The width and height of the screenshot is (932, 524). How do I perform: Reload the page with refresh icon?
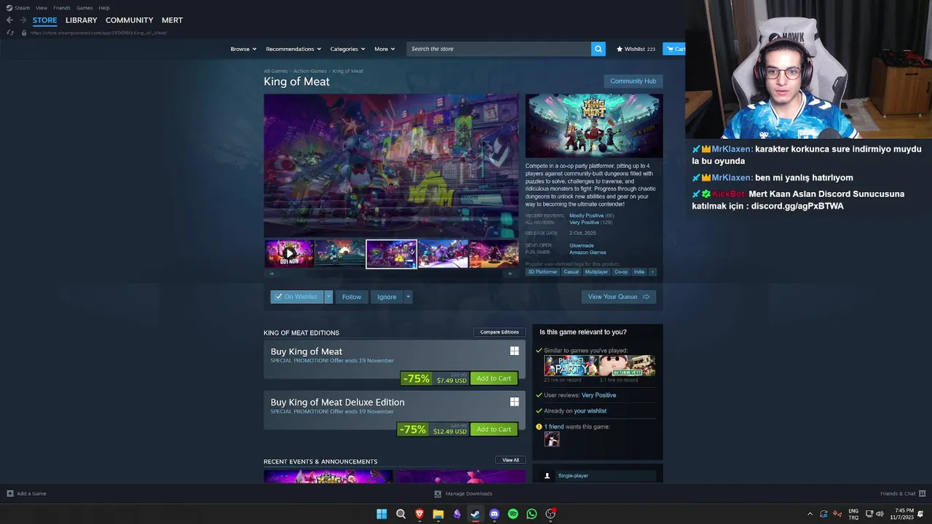pos(9,33)
